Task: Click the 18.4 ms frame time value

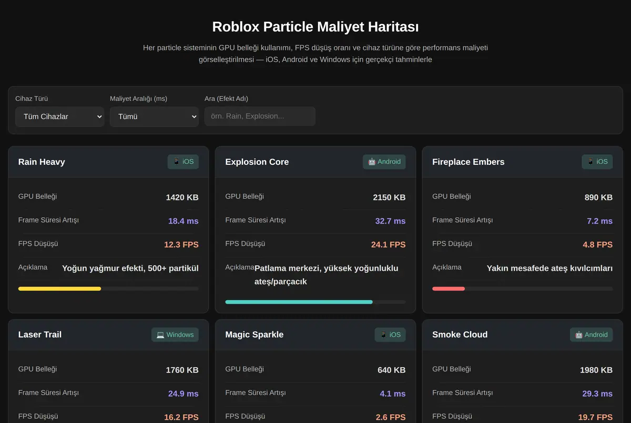Action: [x=183, y=221]
